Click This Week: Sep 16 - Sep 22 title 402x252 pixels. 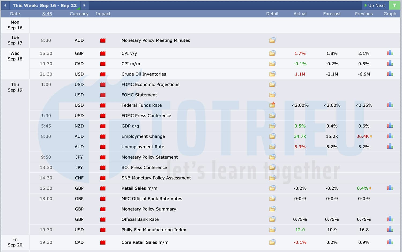pyautogui.click(x=44, y=6)
